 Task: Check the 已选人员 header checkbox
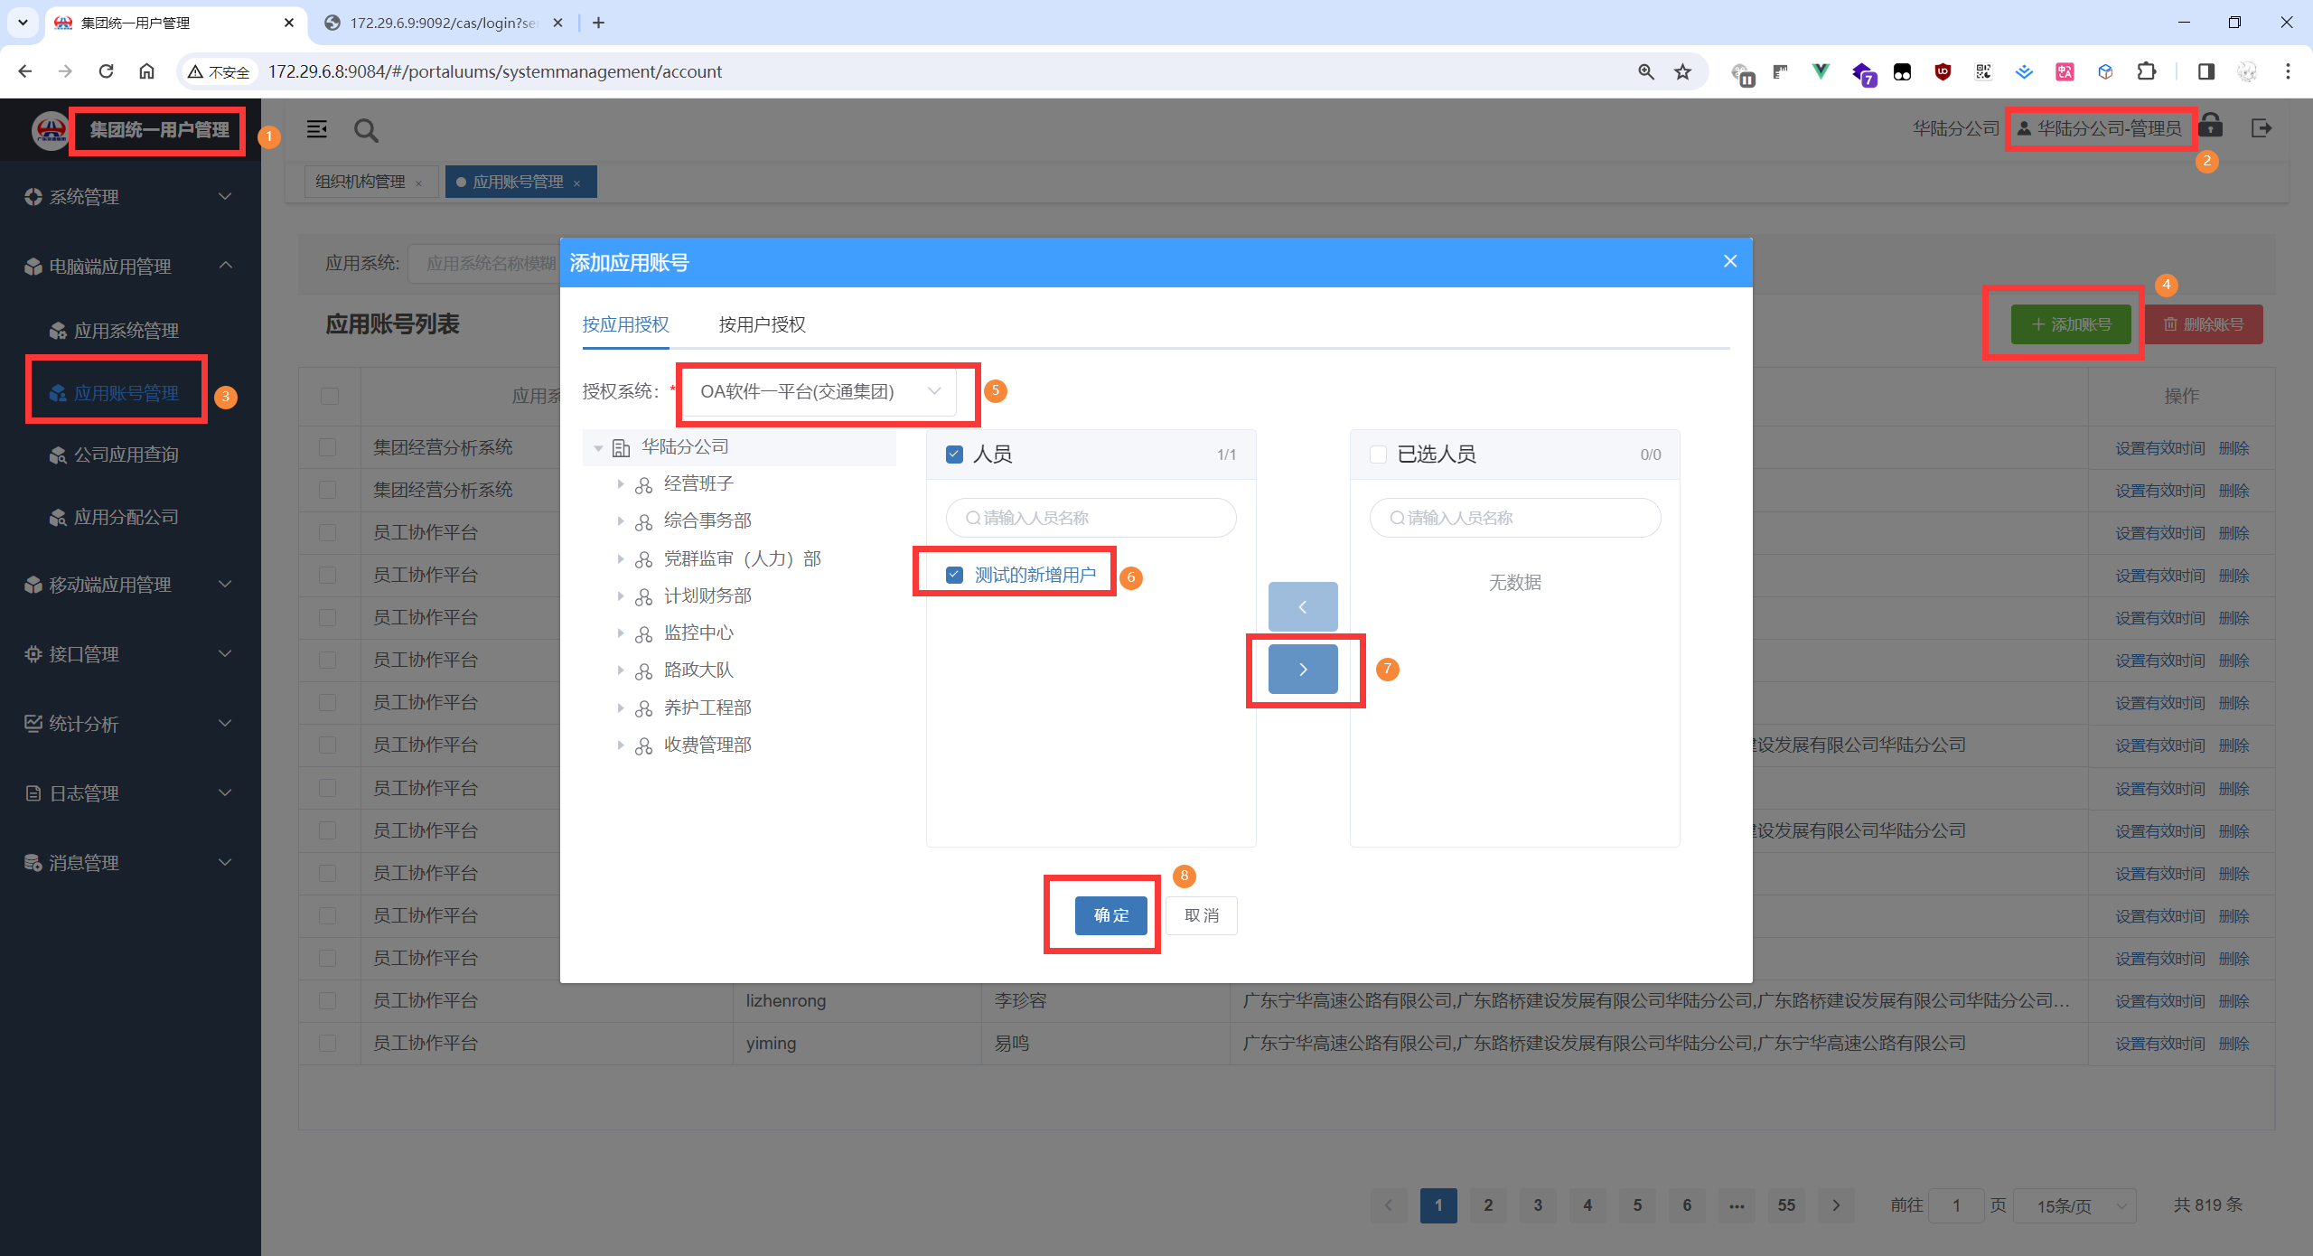tap(1378, 454)
